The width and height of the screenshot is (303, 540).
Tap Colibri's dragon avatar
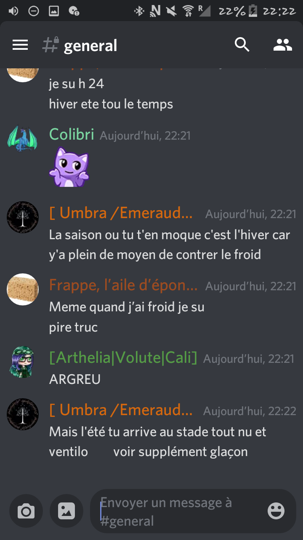coord(23,139)
